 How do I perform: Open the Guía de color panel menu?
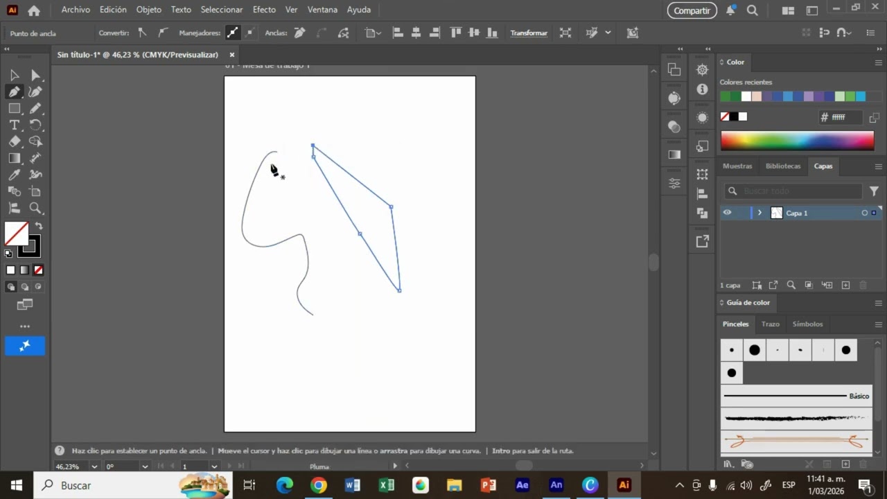tap(878, 303)
